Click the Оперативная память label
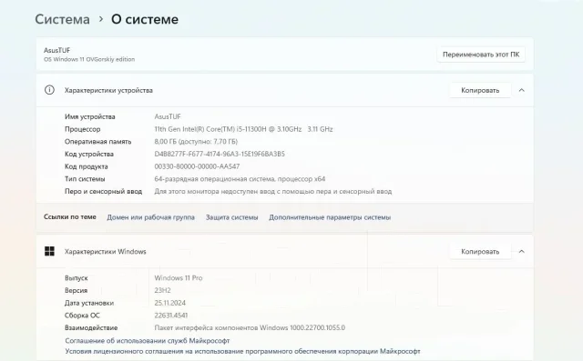Image resolution: width=583 pixels, height=361 pixels. [x=97, y=141]
